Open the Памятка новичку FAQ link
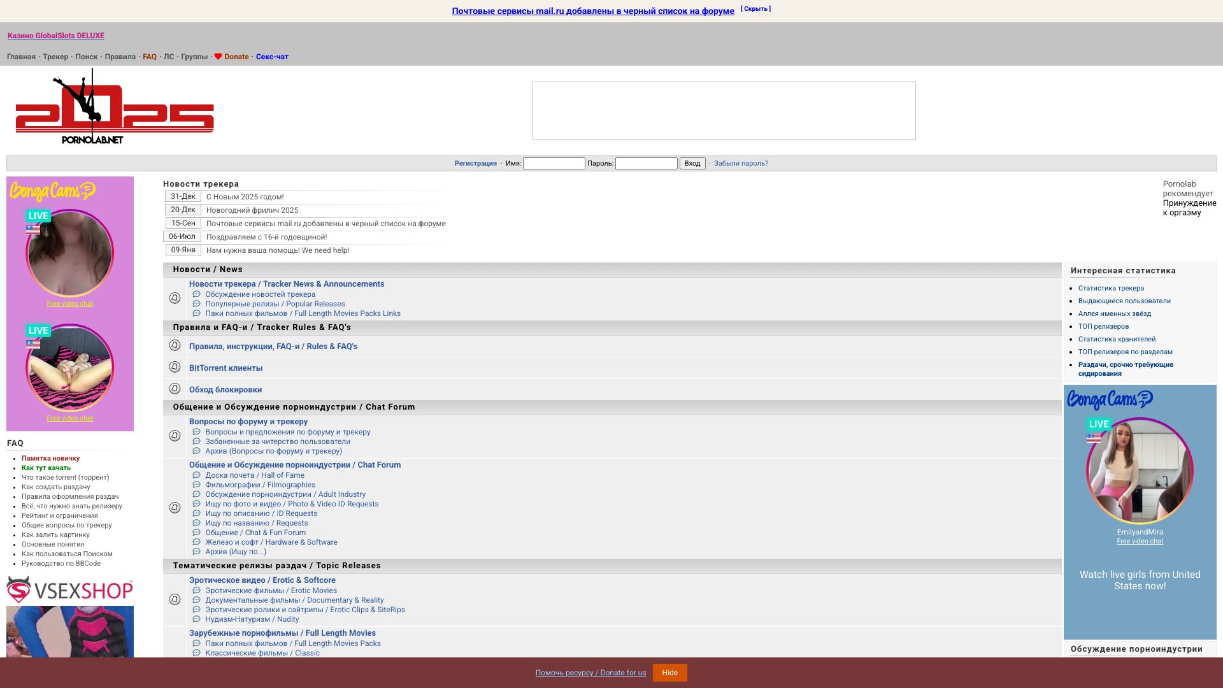 (x=50, y=459)
